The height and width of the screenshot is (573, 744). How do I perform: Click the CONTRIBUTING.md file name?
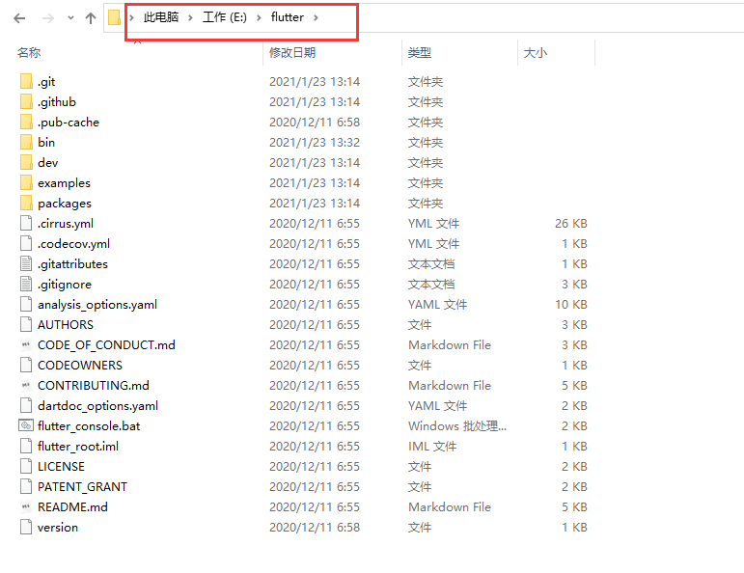point(94,385)
